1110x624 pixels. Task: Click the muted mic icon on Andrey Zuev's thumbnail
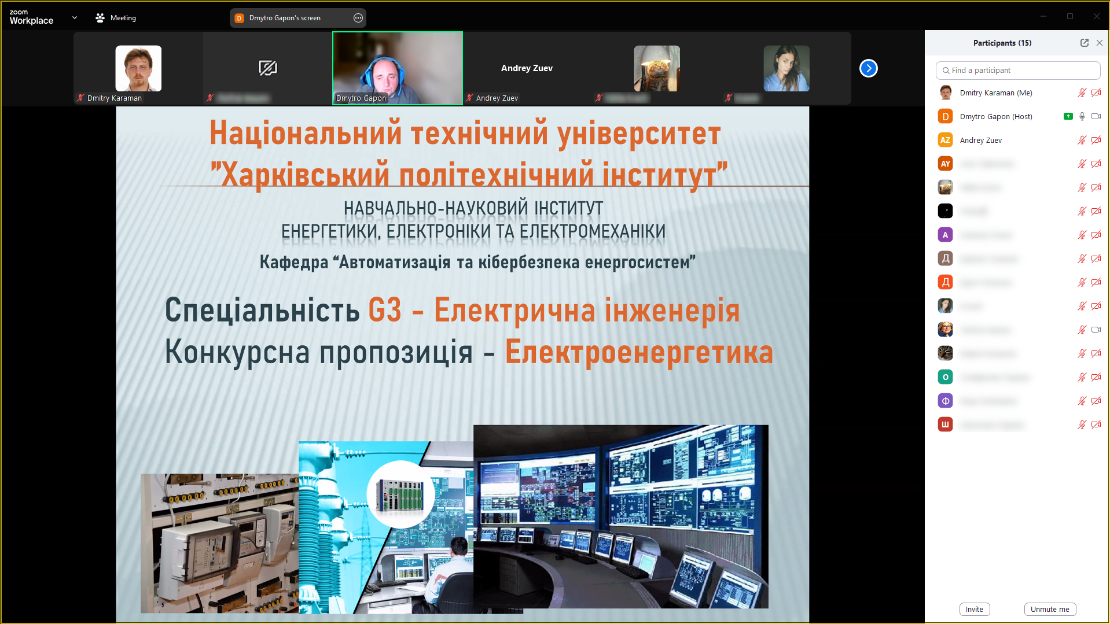[469, 98]
